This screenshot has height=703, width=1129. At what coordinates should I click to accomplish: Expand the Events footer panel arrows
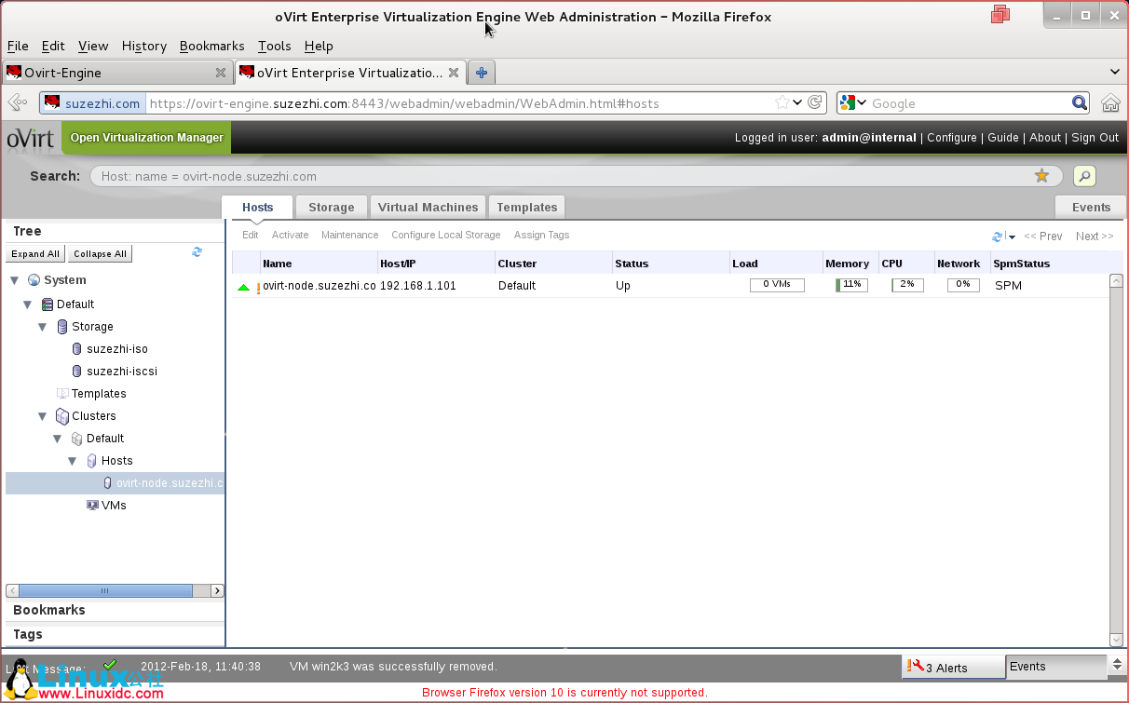(x=1118, y=667)
